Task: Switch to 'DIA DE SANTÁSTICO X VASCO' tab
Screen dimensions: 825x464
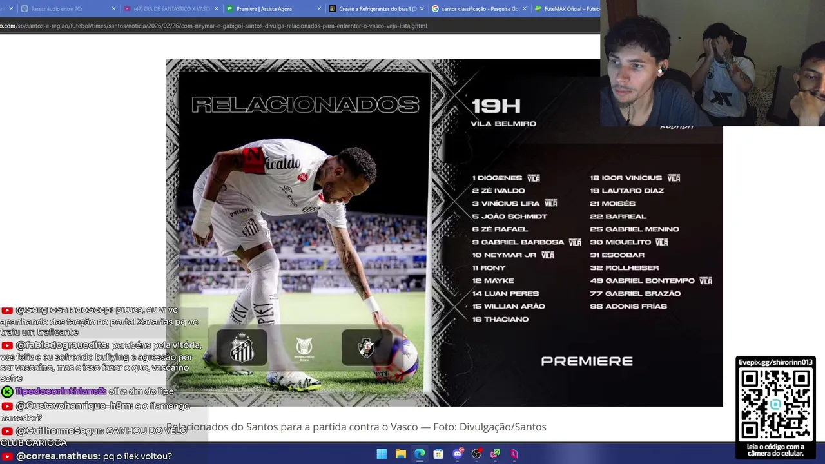Action: (170, 9)
